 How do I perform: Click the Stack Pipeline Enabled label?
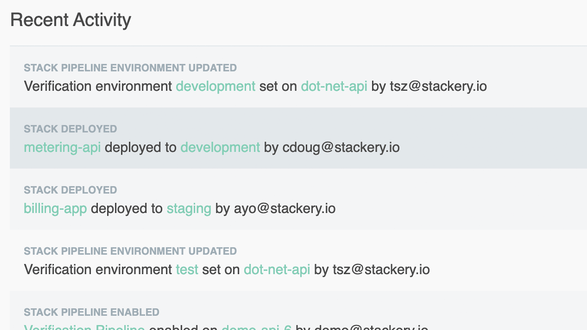(x=91, y=312)
